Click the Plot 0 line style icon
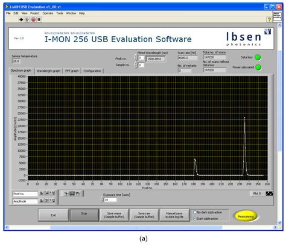The width and height of the screenshot is (286, 244). (x=269, y=193)
